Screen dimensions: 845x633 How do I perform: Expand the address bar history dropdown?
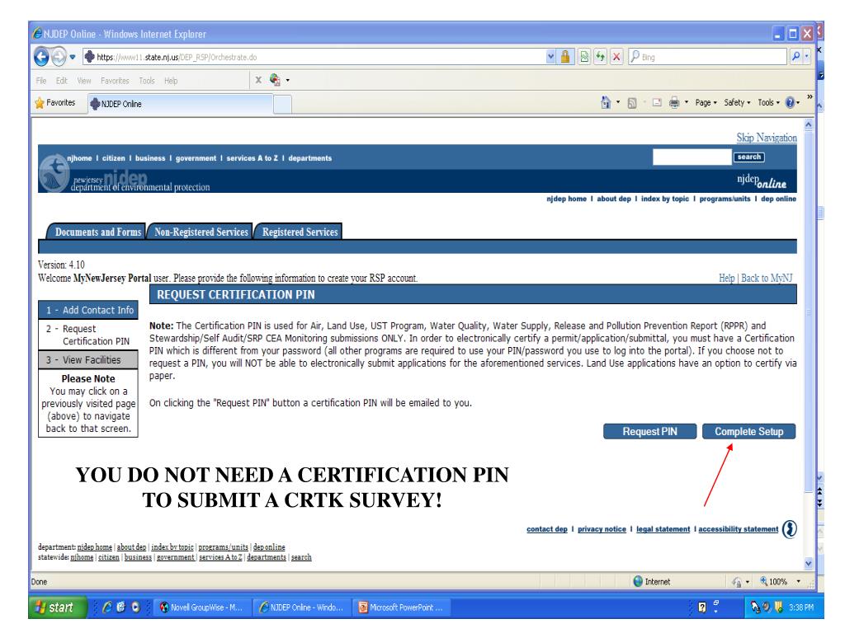550,57
